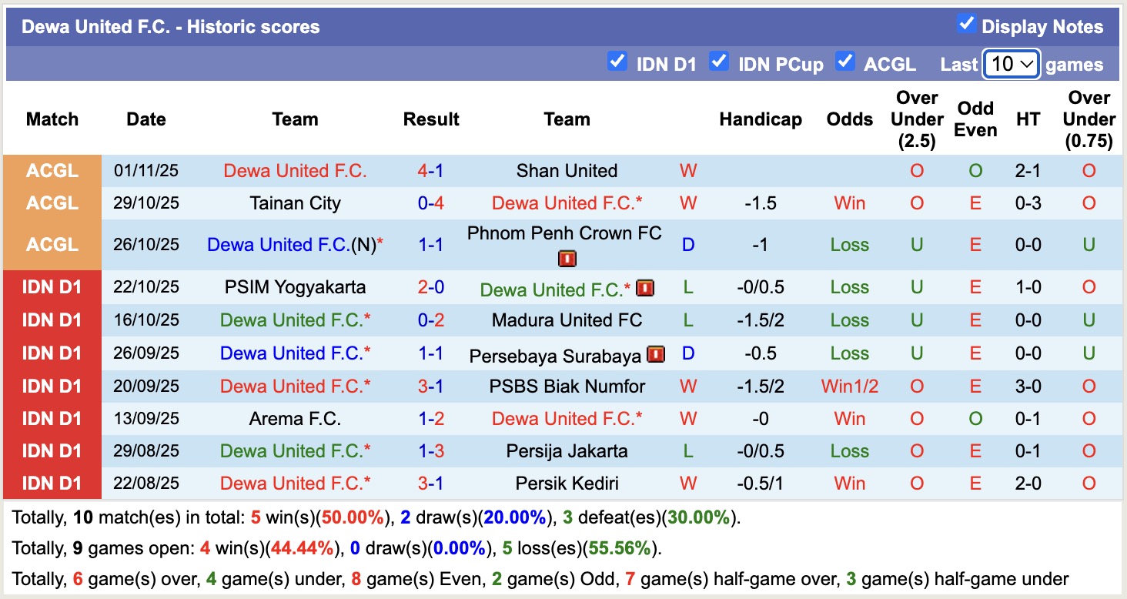The height and width of the screenshot is (599, 1127).
Task: Click the Shan United team link
Action: coord(567,170)
